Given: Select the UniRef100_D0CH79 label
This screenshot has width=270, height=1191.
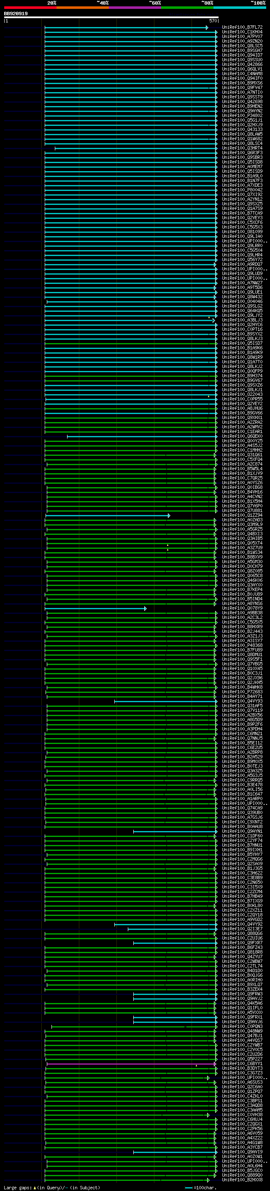Looking at the screenshot, I should point(242,567).
